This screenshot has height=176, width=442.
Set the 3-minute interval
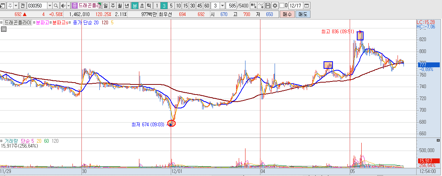click(164, 5)
